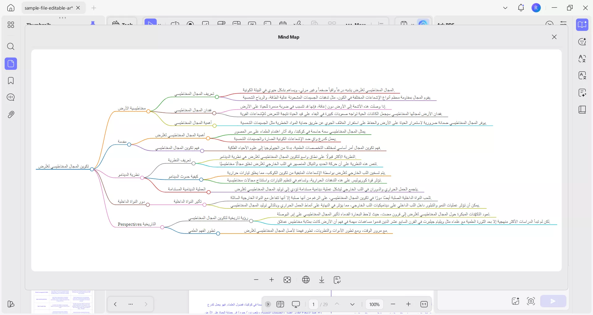593x315 pixels.
Task: Open the page thumbnail in the bottom-left panel
Action: tap(63, 302)
